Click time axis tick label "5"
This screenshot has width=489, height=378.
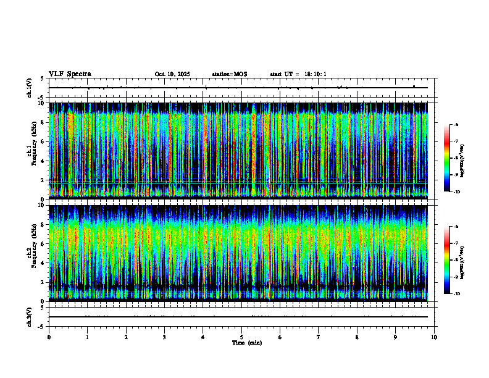[x=241, y=337]
